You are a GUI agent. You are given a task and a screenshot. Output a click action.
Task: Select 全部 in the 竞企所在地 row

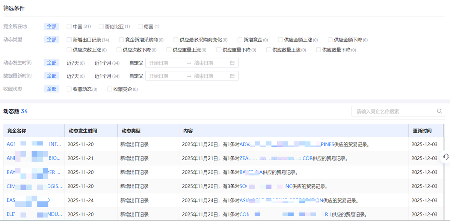(51, 26)
